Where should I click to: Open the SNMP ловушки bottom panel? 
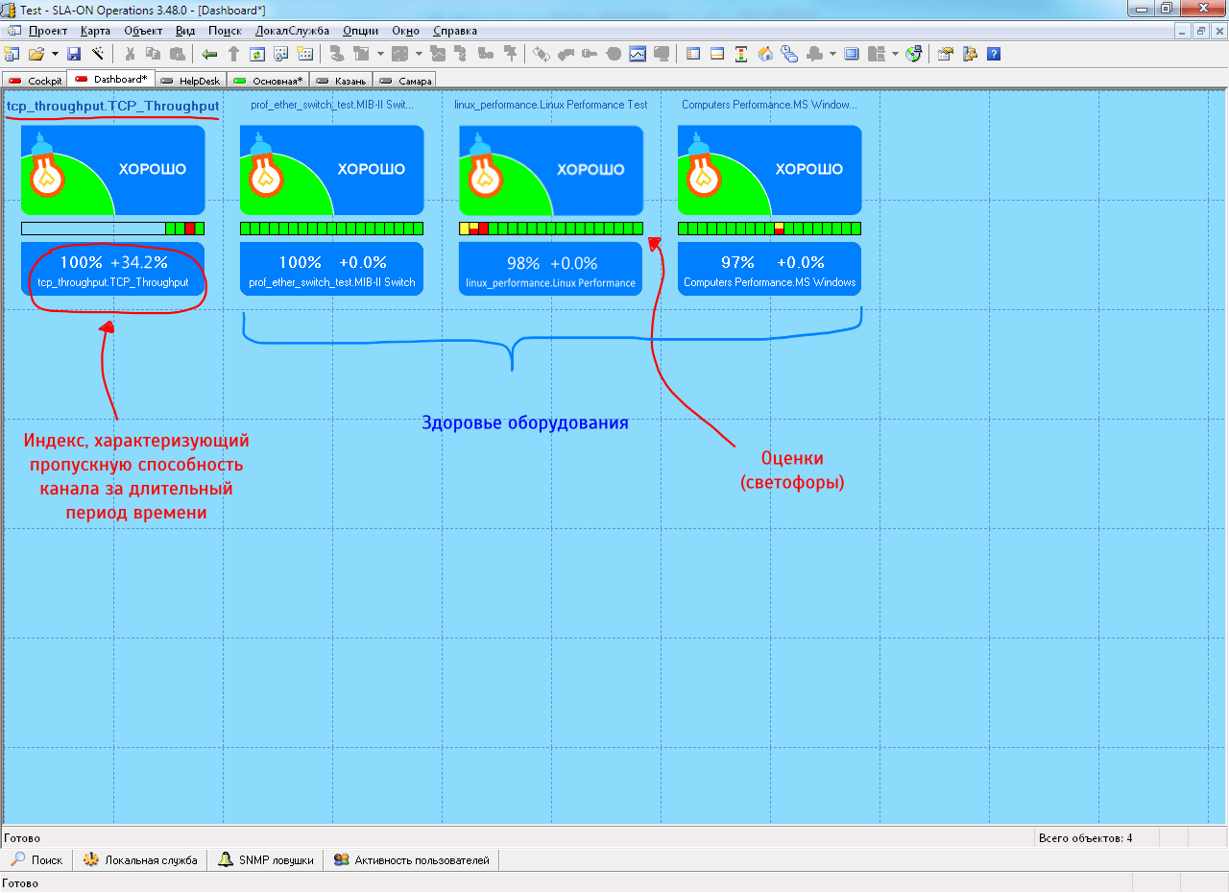tap(266, 860)
